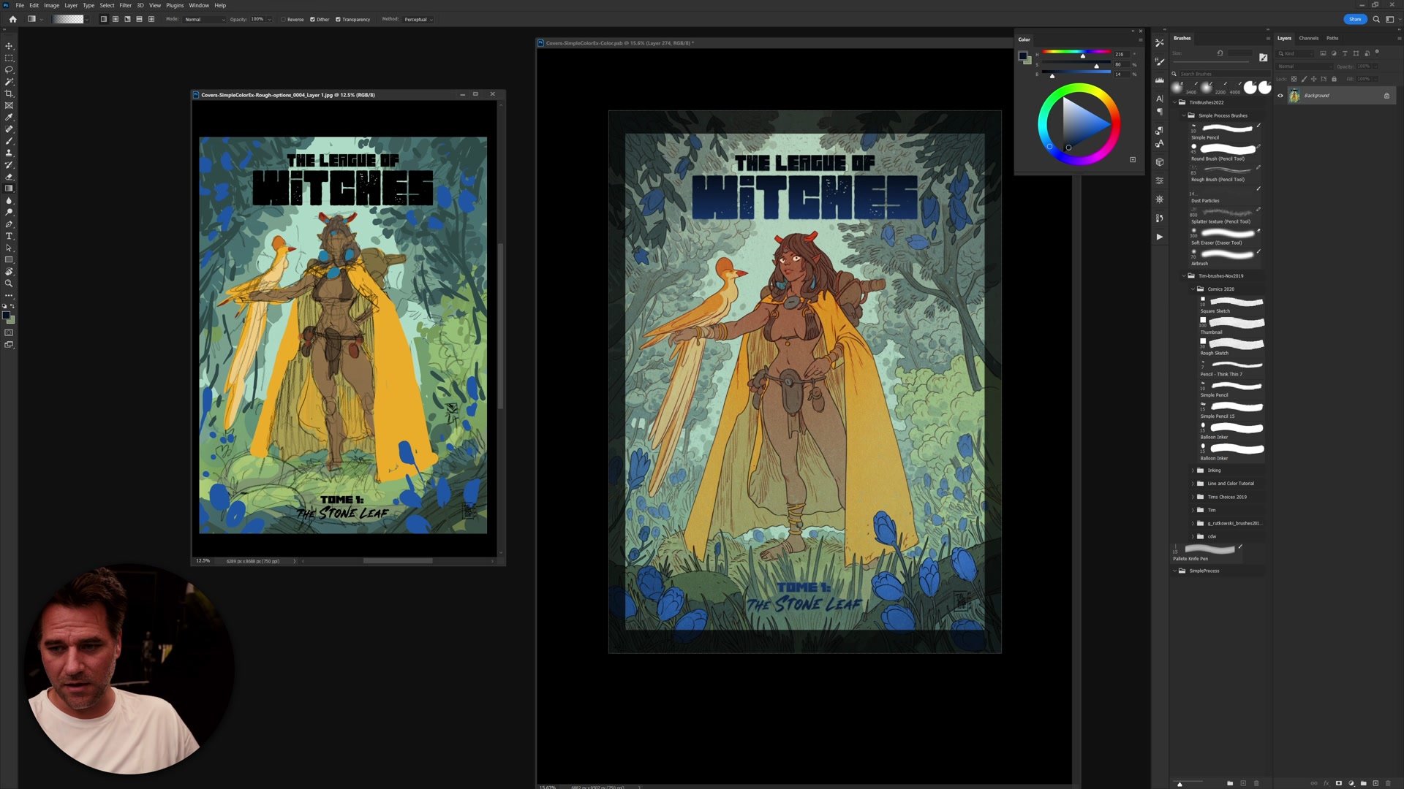
Task: Click the foreground color swatch in toolbar
Action: tap(6, 316)
